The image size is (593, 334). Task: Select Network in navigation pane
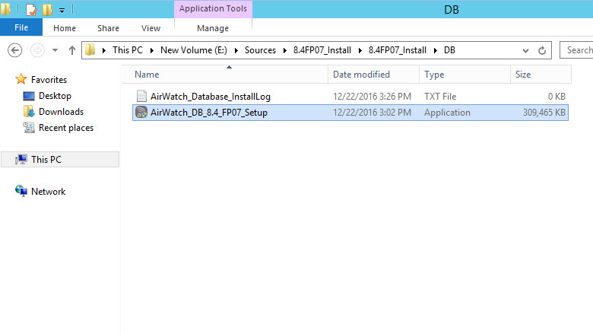49,192
